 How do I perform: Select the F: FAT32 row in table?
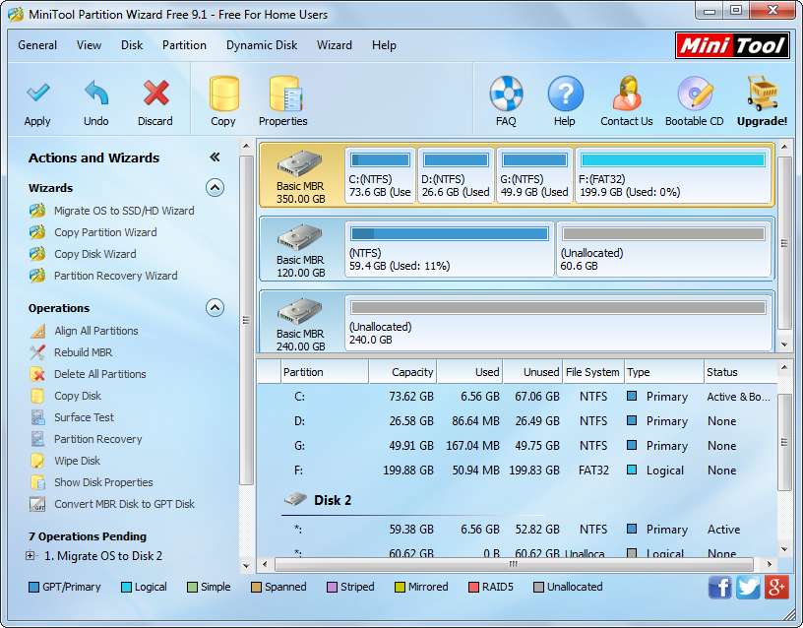pyautogui.click(x=518, y=471)
